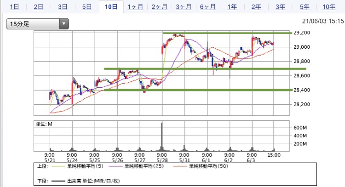
Task: Click the 28,400 price axis label
Action: [x=302, y=90]
